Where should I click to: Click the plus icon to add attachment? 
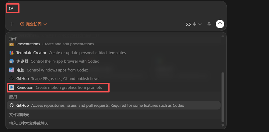click(12, 24)
